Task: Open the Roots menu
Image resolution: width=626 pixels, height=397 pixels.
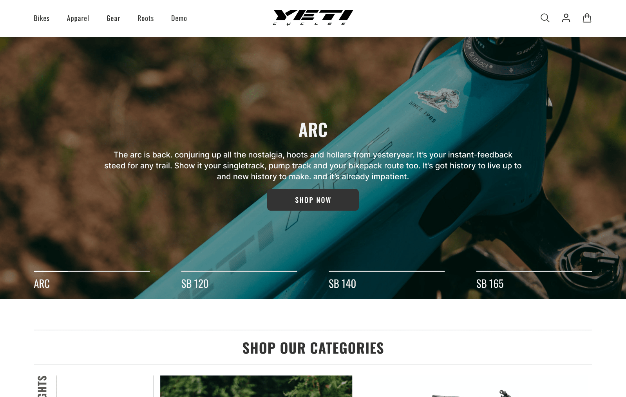Action: point(146,18)
